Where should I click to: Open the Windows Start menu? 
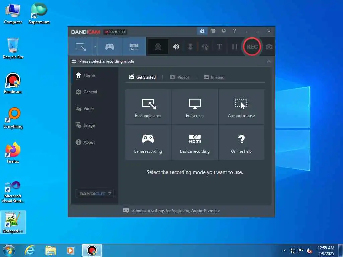pyautogui.click(x=9, y=250)
